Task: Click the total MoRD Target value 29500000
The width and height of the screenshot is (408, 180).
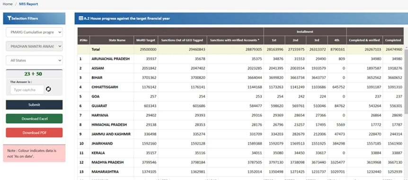Action: 148,49
